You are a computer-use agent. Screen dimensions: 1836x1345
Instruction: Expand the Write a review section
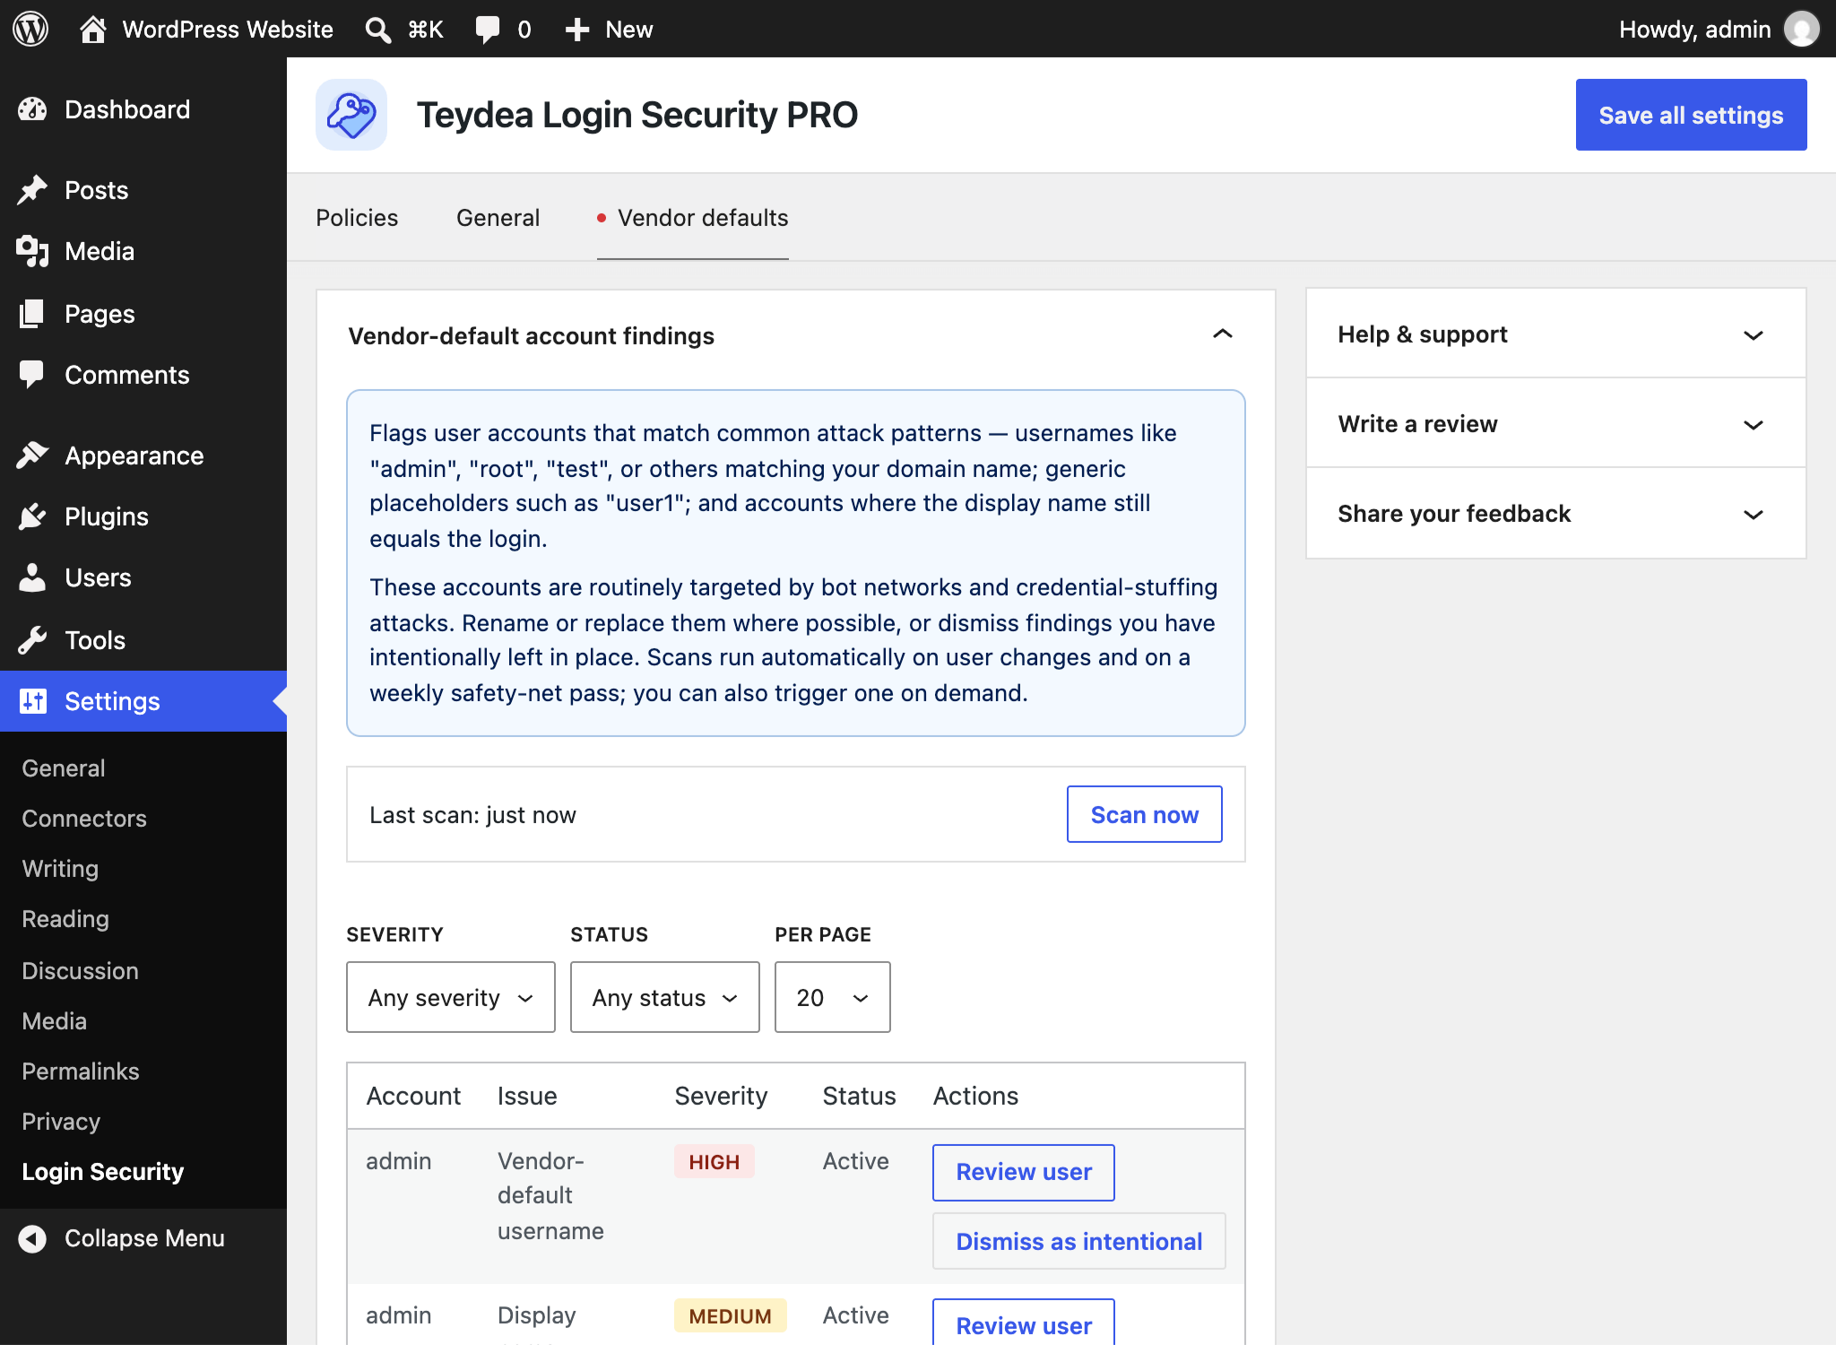point(1556,423)
